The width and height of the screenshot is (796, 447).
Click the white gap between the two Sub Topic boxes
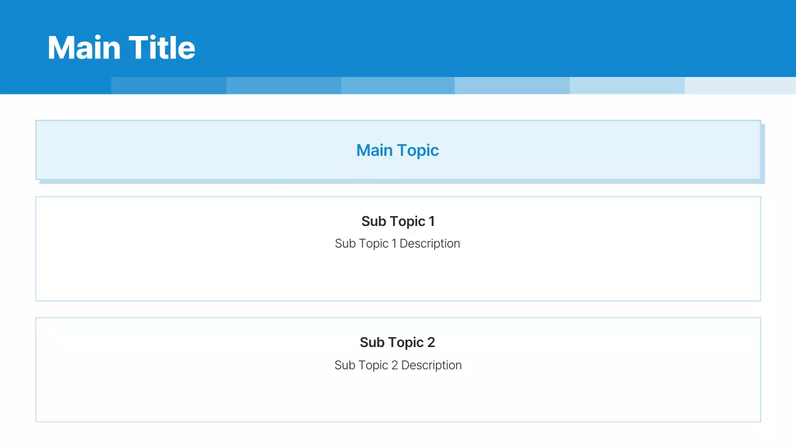(398, 309)
